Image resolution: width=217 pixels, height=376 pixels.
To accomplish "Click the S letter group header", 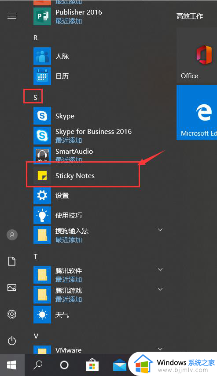I will (x=35, y=97).
